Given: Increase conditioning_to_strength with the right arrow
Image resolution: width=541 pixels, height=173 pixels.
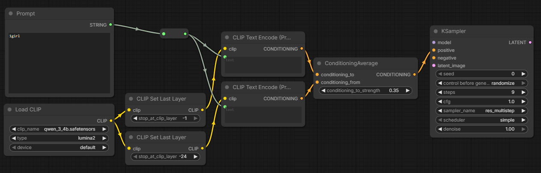Looking at the screenshot, I should 407,91.
